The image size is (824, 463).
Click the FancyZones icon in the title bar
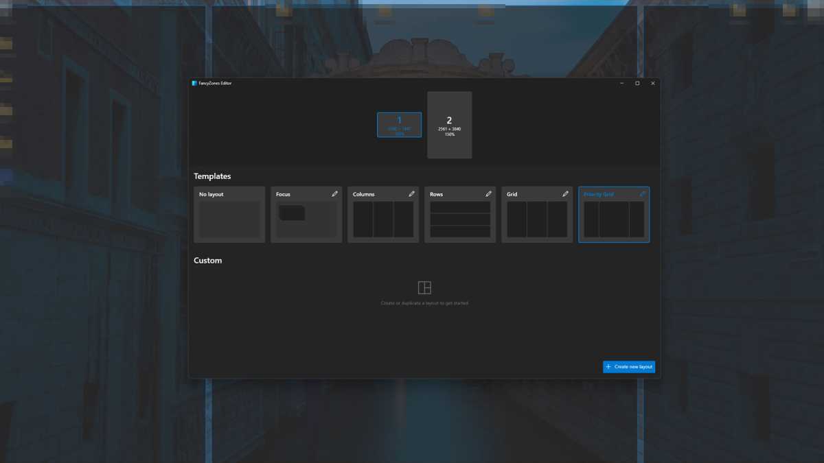click(194, 83)
